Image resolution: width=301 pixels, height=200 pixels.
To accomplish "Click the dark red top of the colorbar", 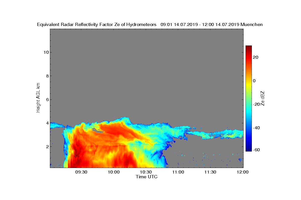I will 249,47.
